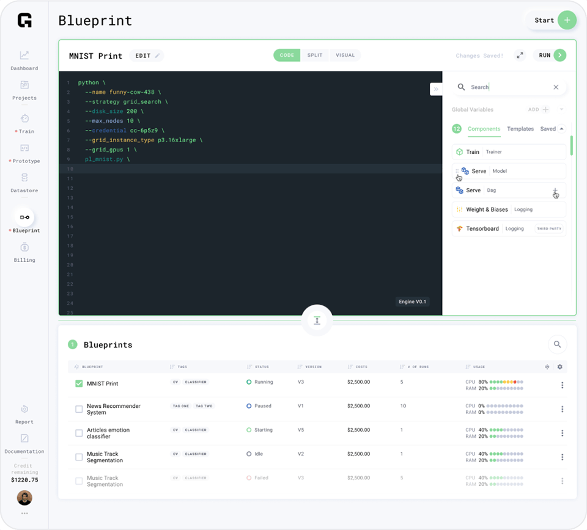Click the green plus Start icon
Screen dimensions: 587x530
tap(567, 20)
